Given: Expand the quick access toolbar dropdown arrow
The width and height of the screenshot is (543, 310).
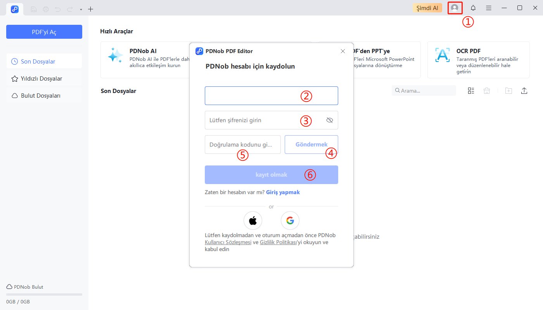Looking at the screenshot, I should (81, 9).
